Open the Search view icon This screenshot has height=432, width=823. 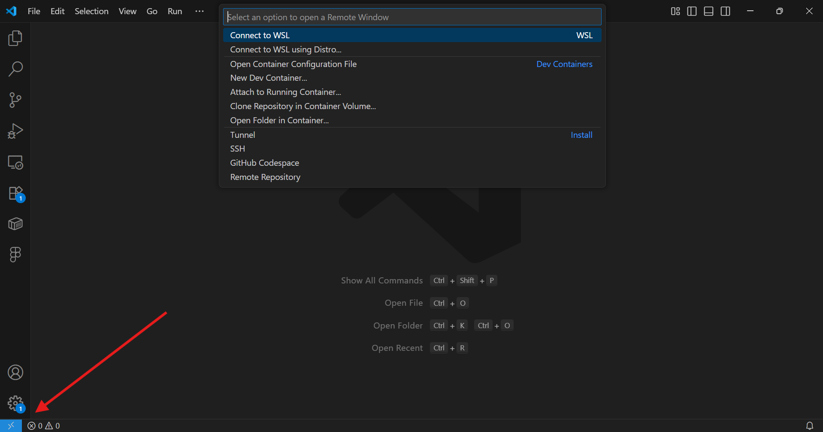click(x=15, y=69)
